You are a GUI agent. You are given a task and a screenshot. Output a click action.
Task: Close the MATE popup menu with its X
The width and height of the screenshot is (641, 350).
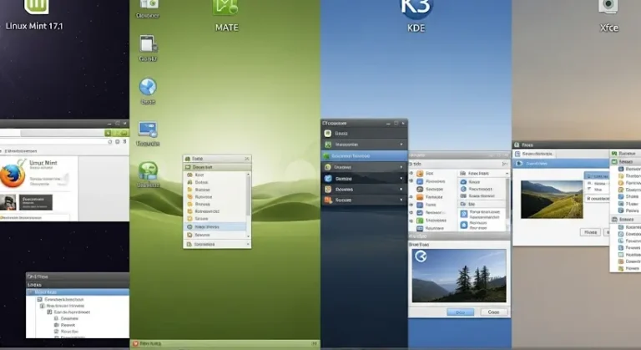(247, 159)
